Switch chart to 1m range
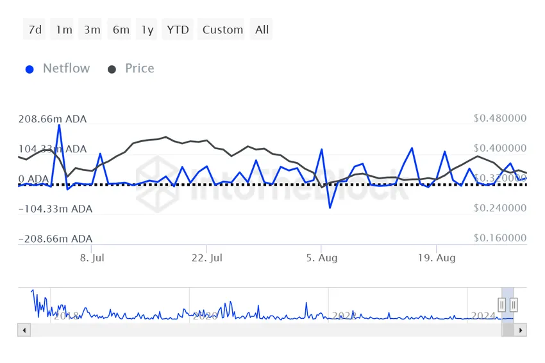 63,29
